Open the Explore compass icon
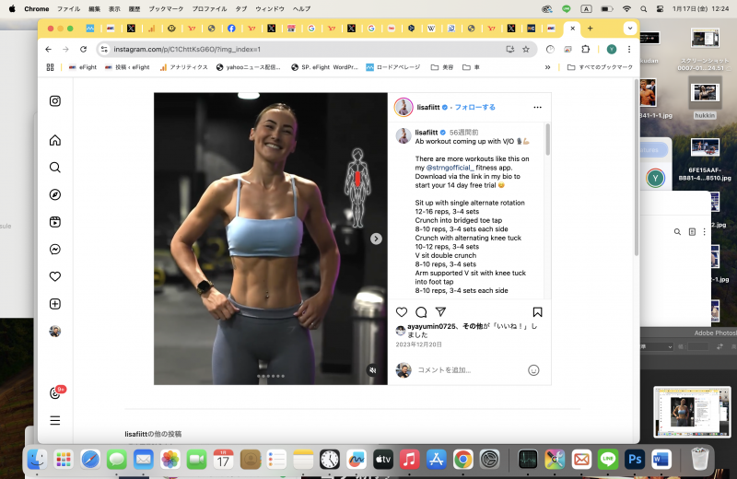The image size is (737, 479). (55, 194)
